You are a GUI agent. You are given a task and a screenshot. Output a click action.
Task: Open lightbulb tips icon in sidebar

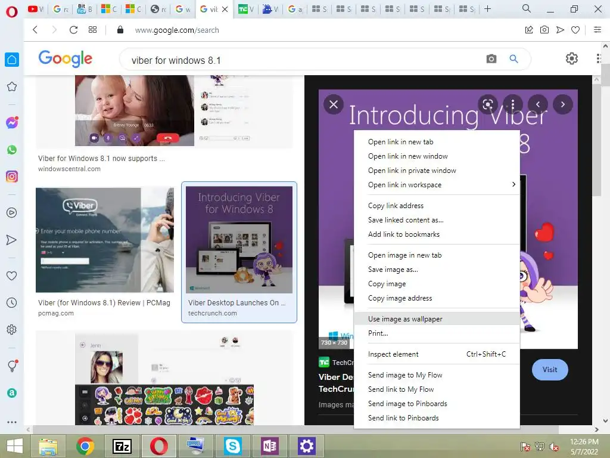tap(12, 366)
